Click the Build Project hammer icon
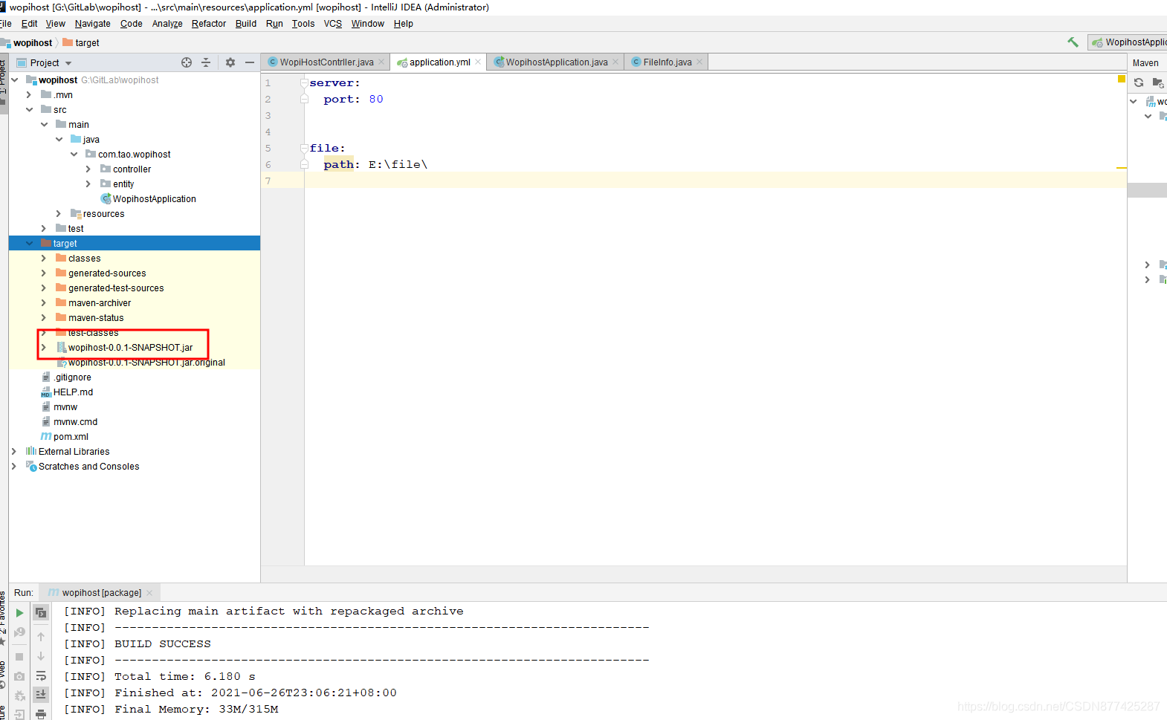 (x=1073, y=42)
